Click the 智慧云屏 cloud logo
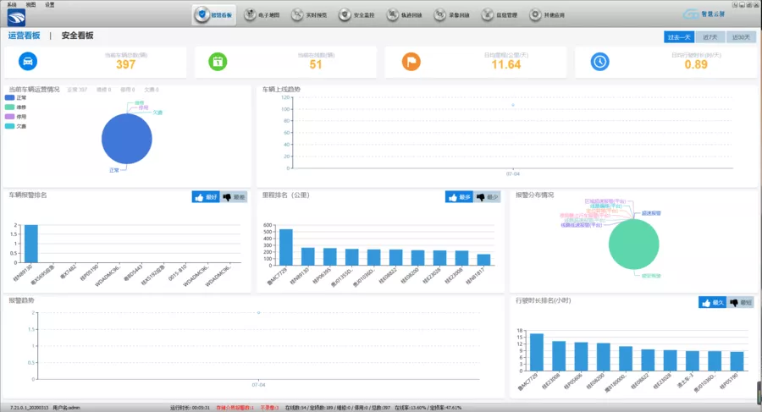762x412 pixels. (x=704, y=14)
